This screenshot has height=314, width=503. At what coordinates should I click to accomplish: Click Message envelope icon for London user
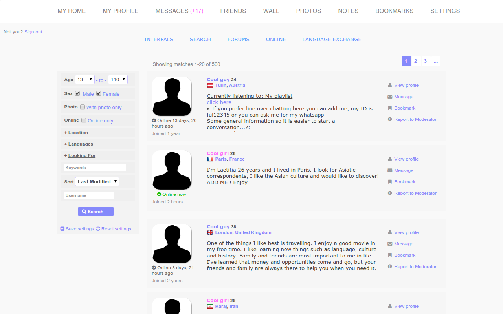pyautogui.click(x=390, y=244)
